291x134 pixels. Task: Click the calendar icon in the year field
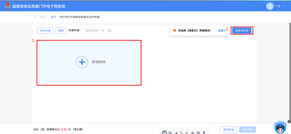coord(103,31)
